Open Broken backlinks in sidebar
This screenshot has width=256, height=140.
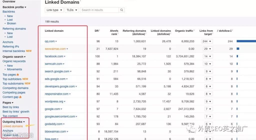click(x=11, y=23)
